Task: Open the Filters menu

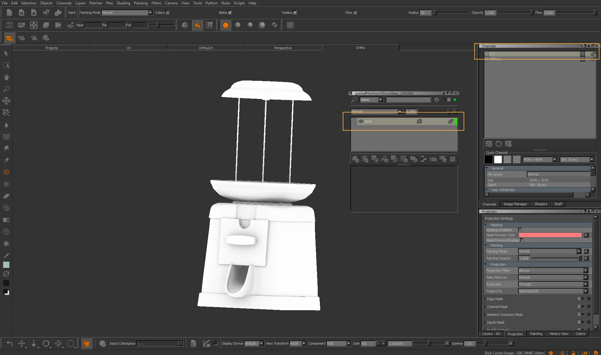Action: point(156,3)
